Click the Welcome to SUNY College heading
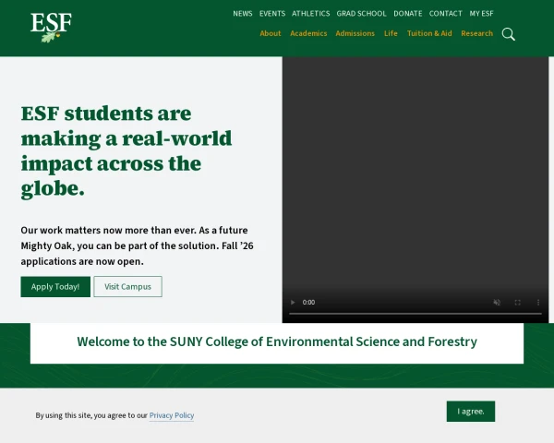This screenshot has width=554, height=443. tap(277, 341)
